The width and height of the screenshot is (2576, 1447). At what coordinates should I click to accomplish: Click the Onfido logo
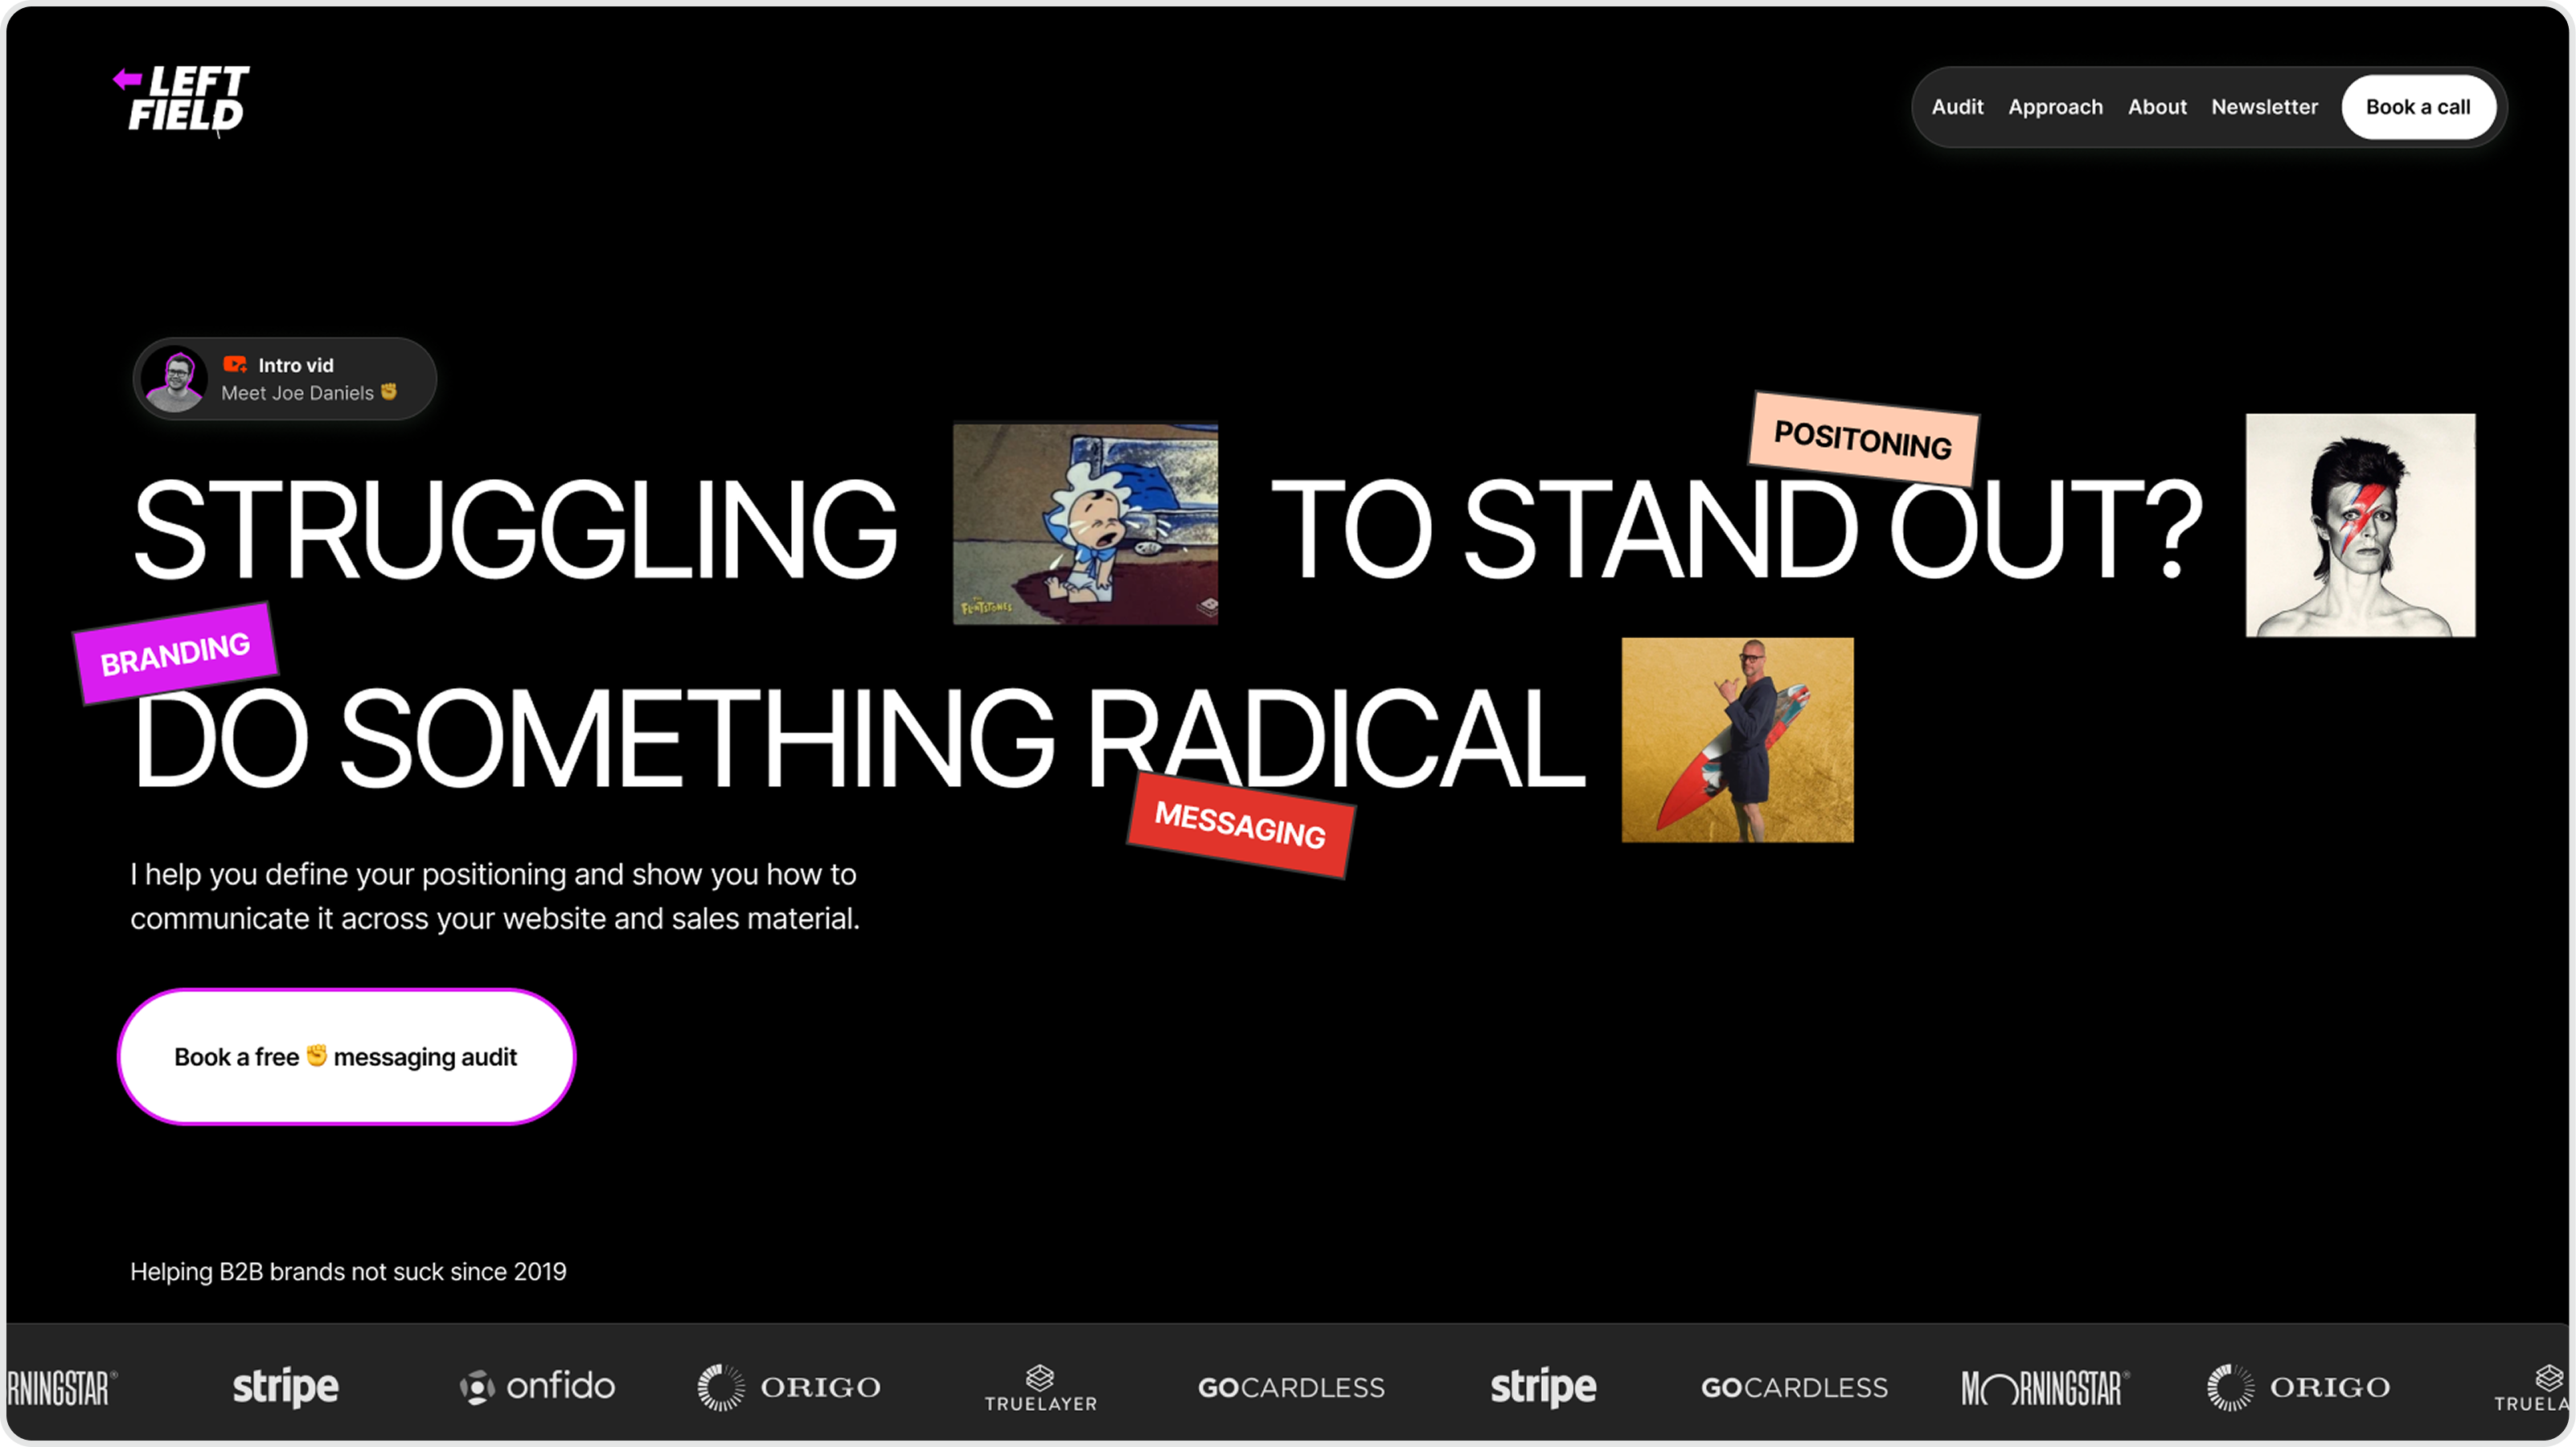click(x=537, y=1387)
